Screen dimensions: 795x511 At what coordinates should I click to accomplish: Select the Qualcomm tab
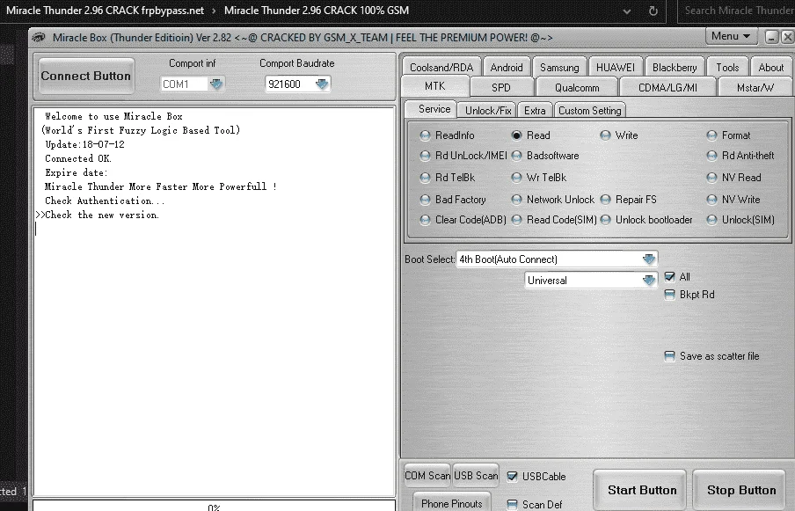[577, 87]
